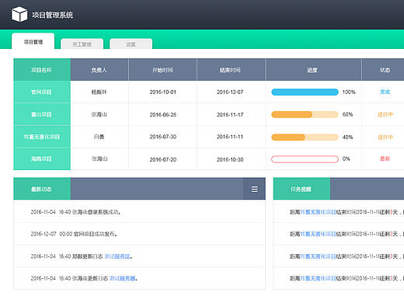Click the 0% progress value
This screenshot has height=303, width=404.
[347, 158]
